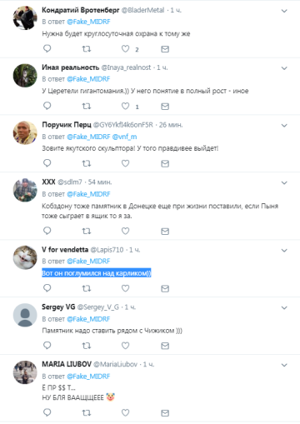Send XXX's tweet via direct message

pyautogui.click(x=165, y=231)
